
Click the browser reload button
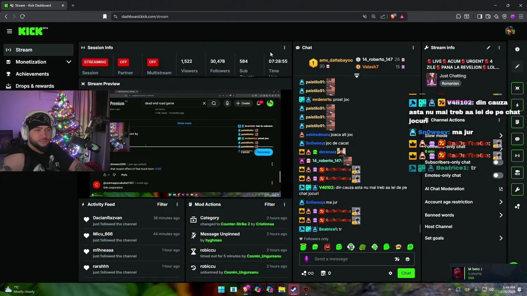click(x=22, y=16)
